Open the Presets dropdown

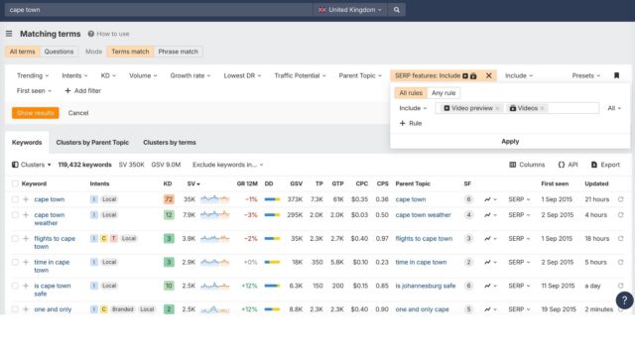[585, 75]
